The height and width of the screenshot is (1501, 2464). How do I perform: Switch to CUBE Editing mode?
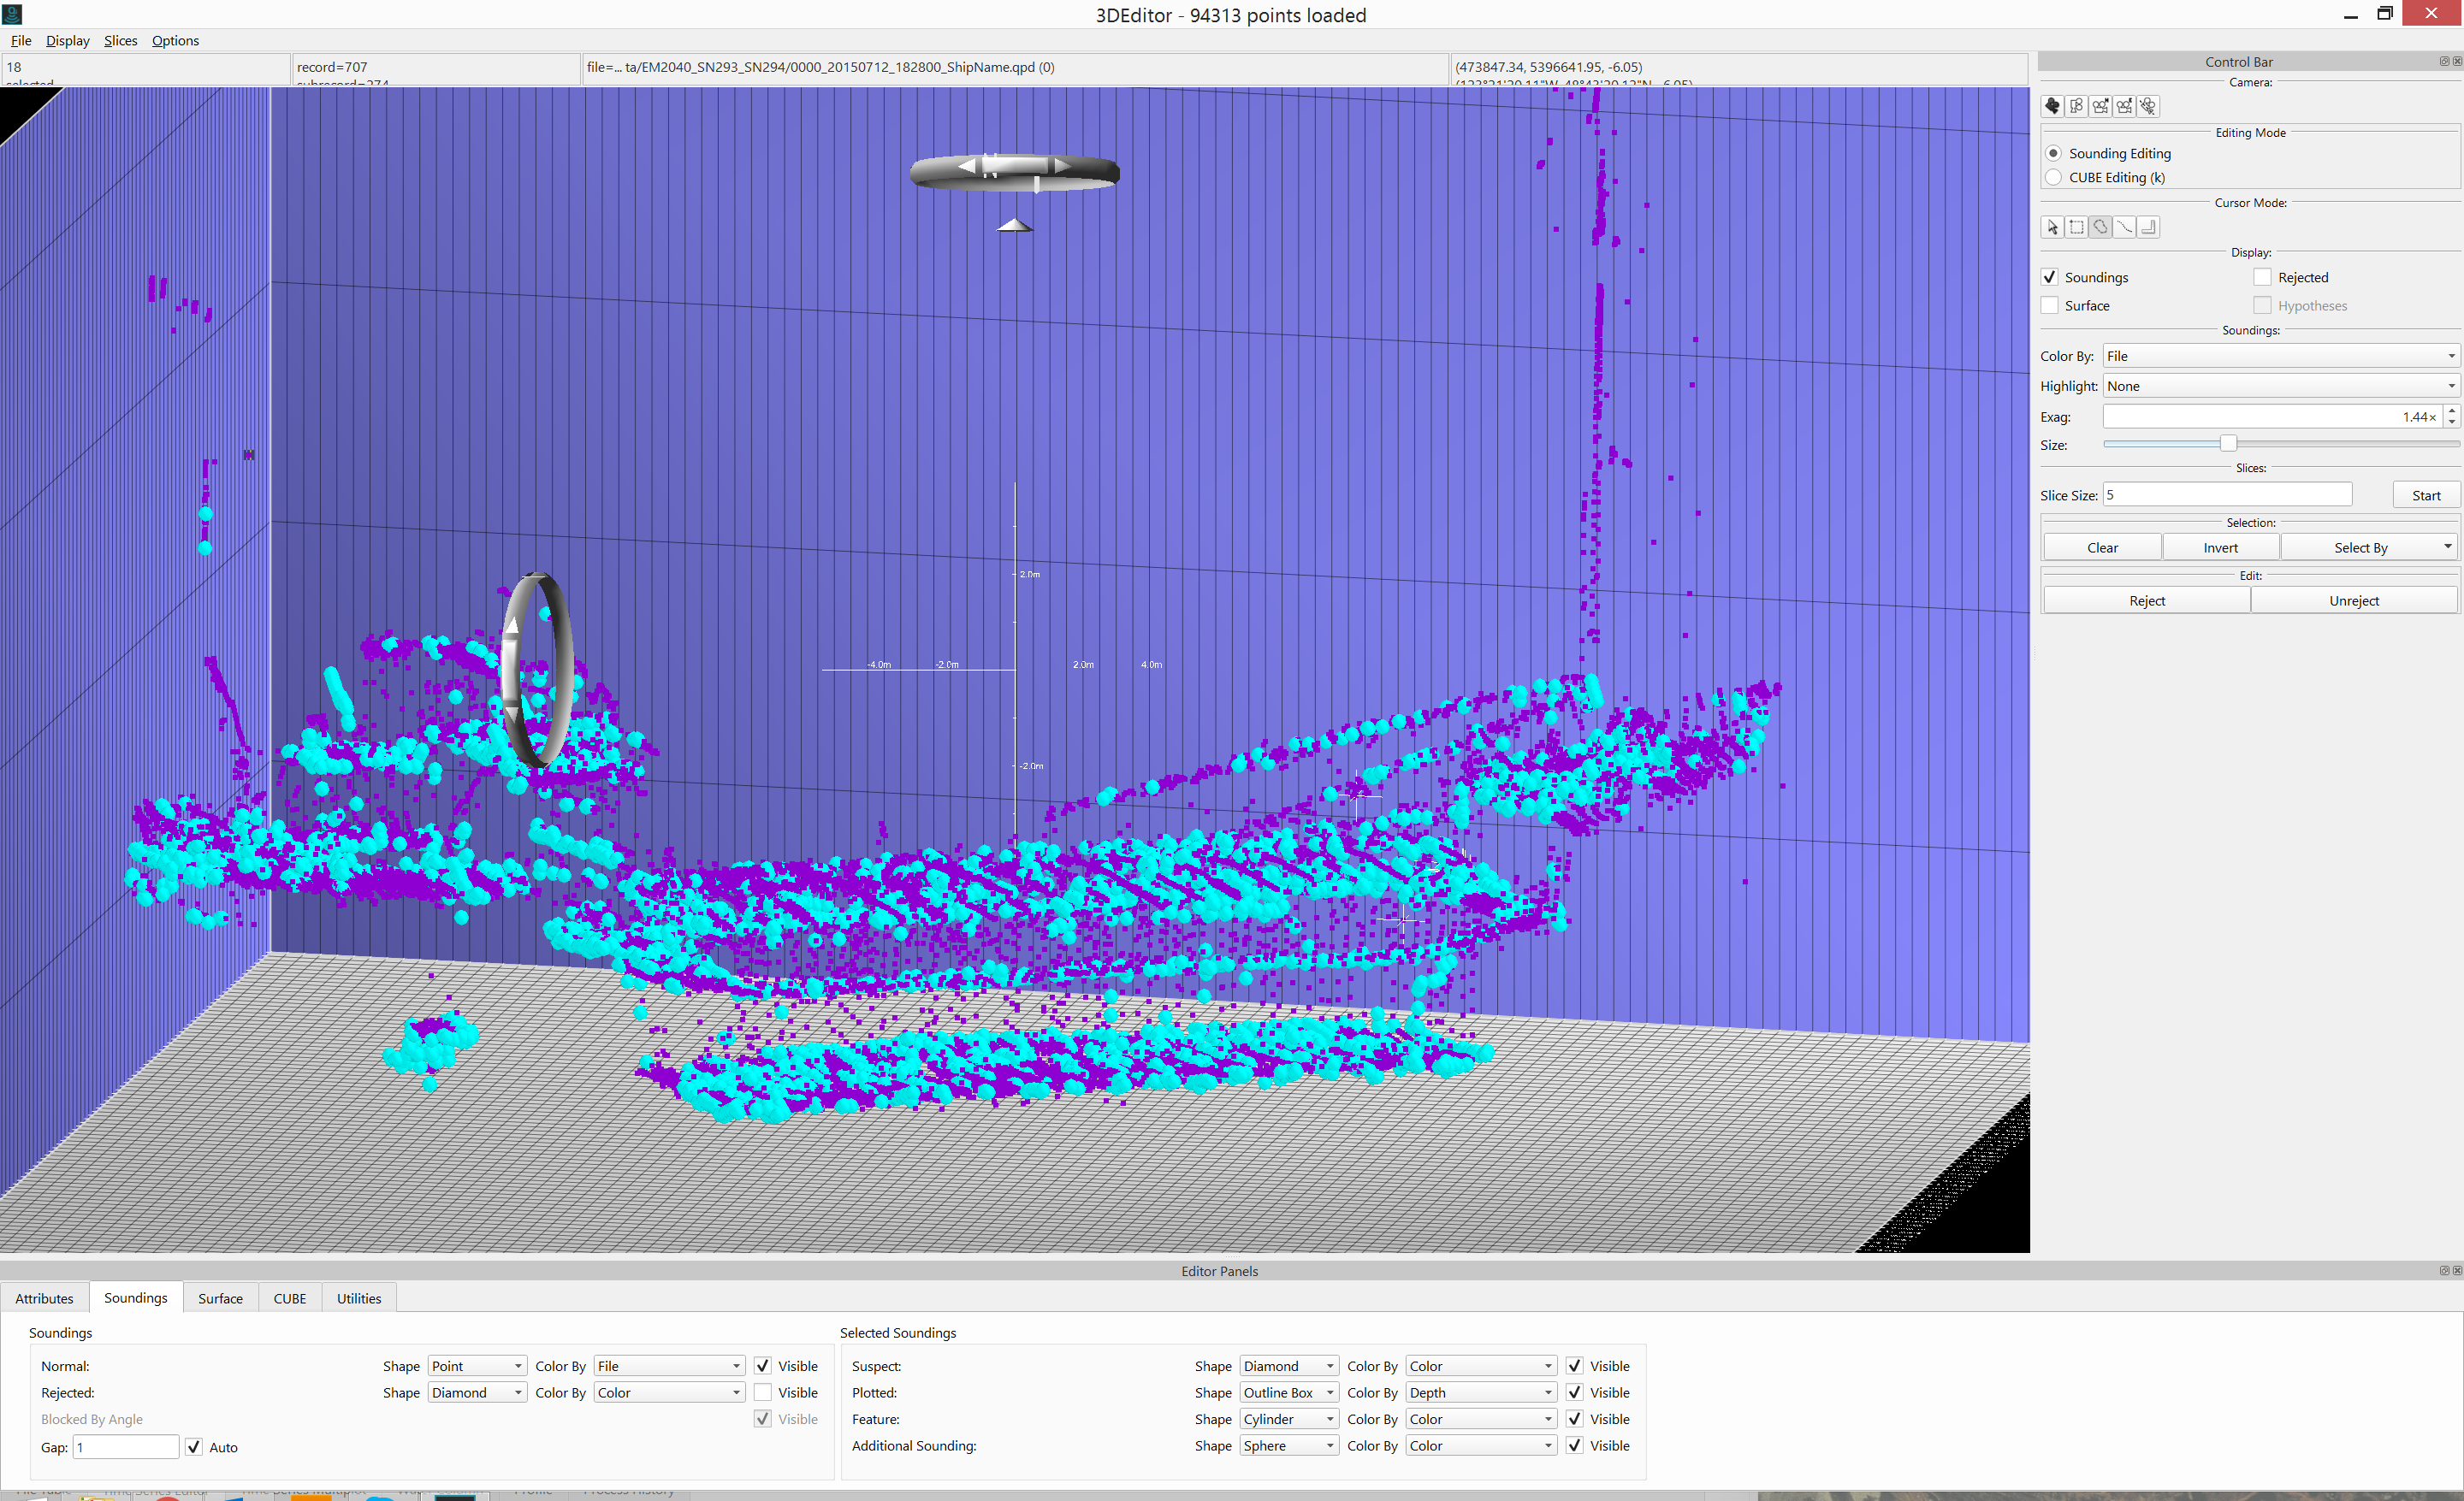2054,178
